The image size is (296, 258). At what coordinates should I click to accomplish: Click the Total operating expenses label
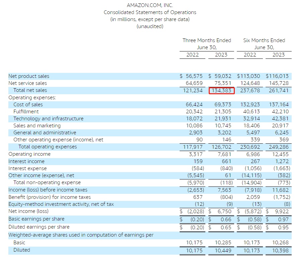47,147
